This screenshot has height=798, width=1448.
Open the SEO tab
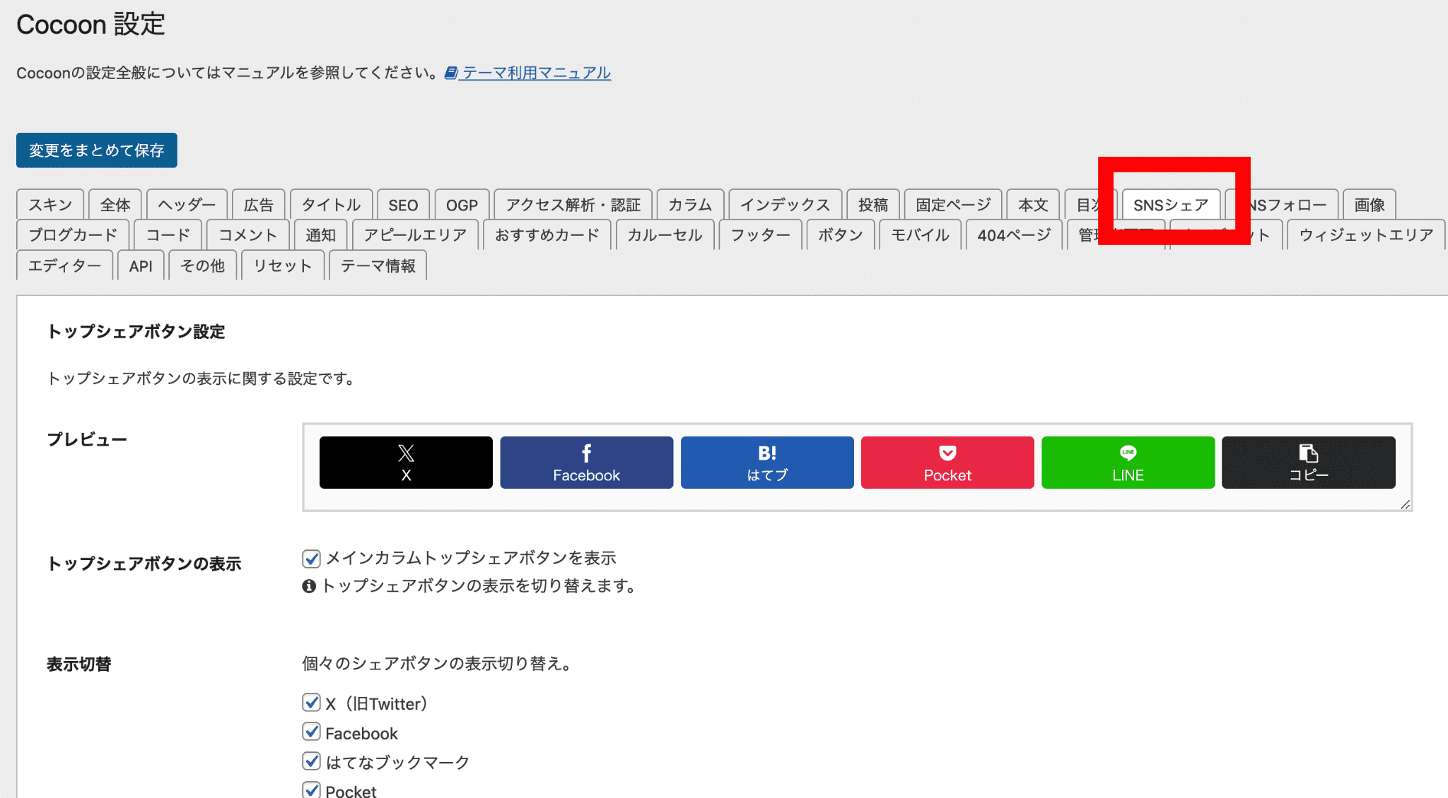[403, 205]
